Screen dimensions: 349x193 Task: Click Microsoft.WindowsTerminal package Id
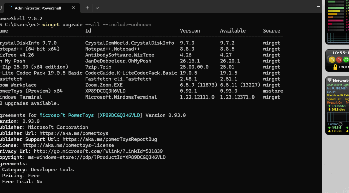[121, 97]
